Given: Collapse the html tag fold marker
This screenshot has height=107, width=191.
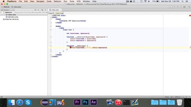Looking at the screenshot, I should click(x=51, y=17).
